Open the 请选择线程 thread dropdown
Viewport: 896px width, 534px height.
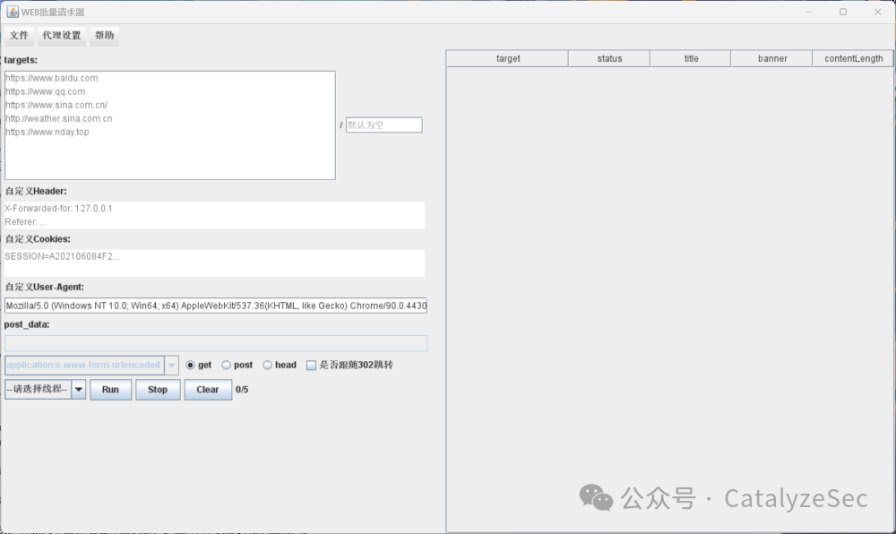pos(45,390)
